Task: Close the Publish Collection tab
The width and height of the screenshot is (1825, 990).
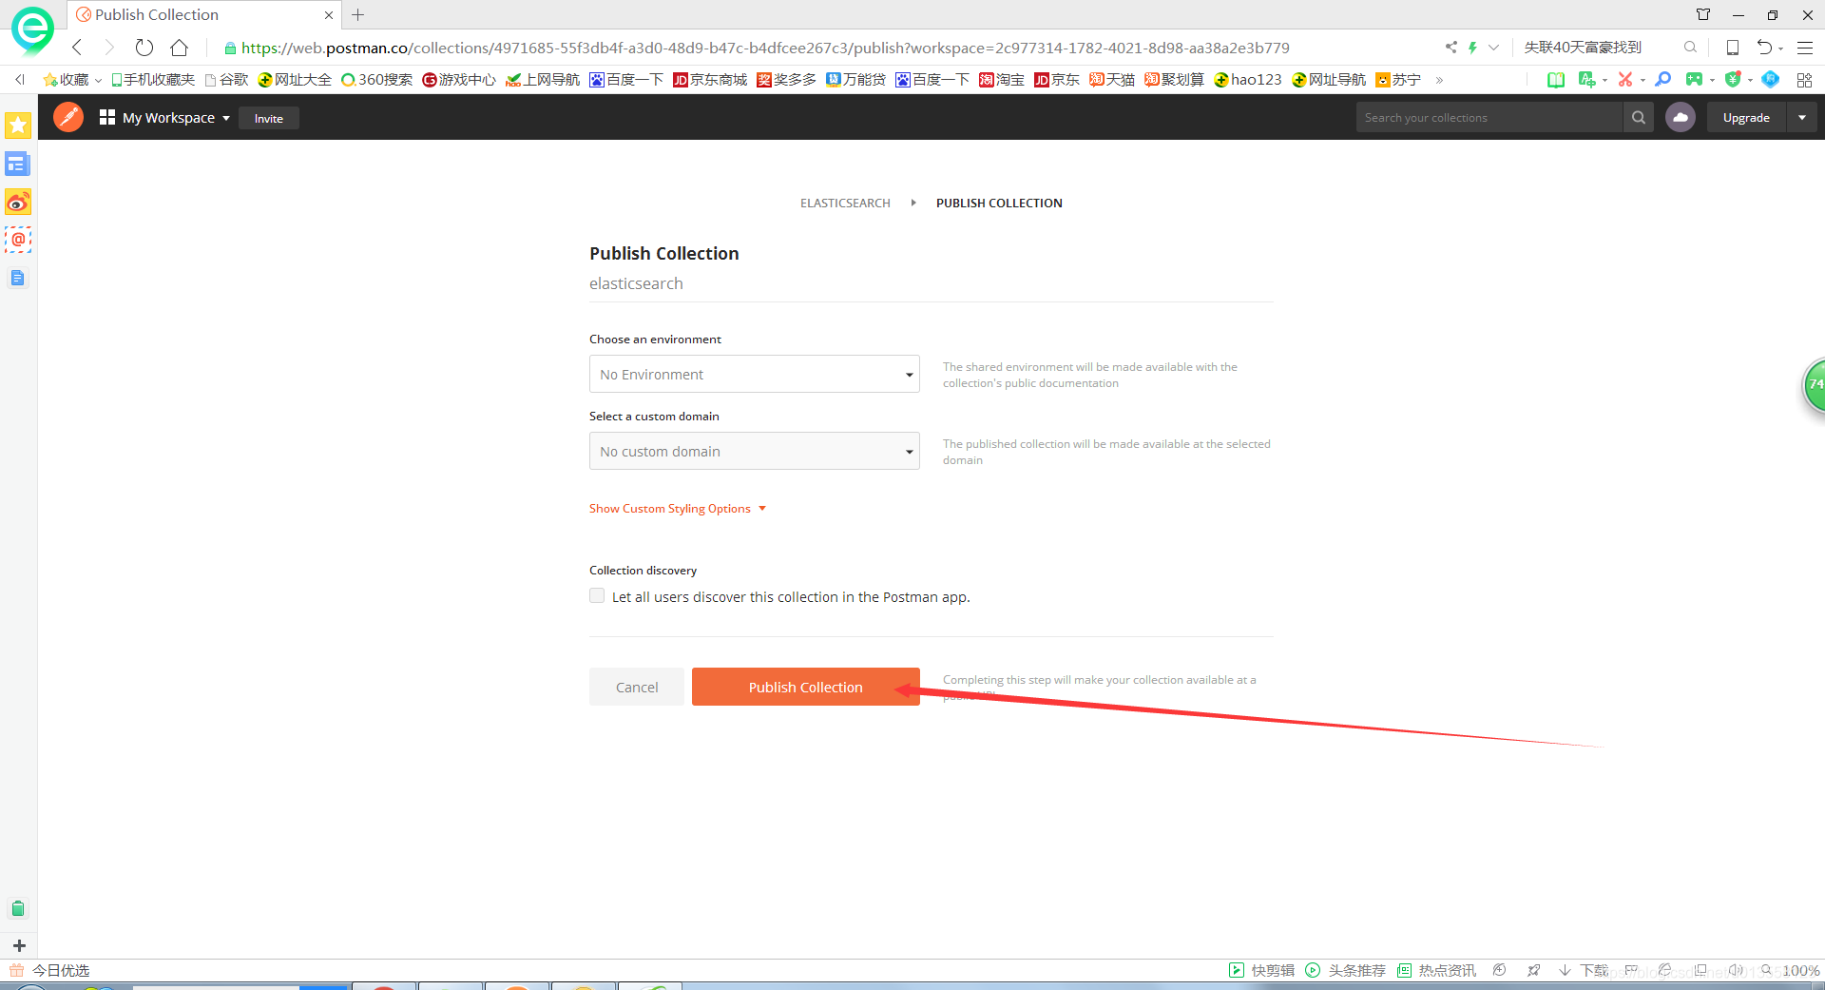Action: click(329, 15)
